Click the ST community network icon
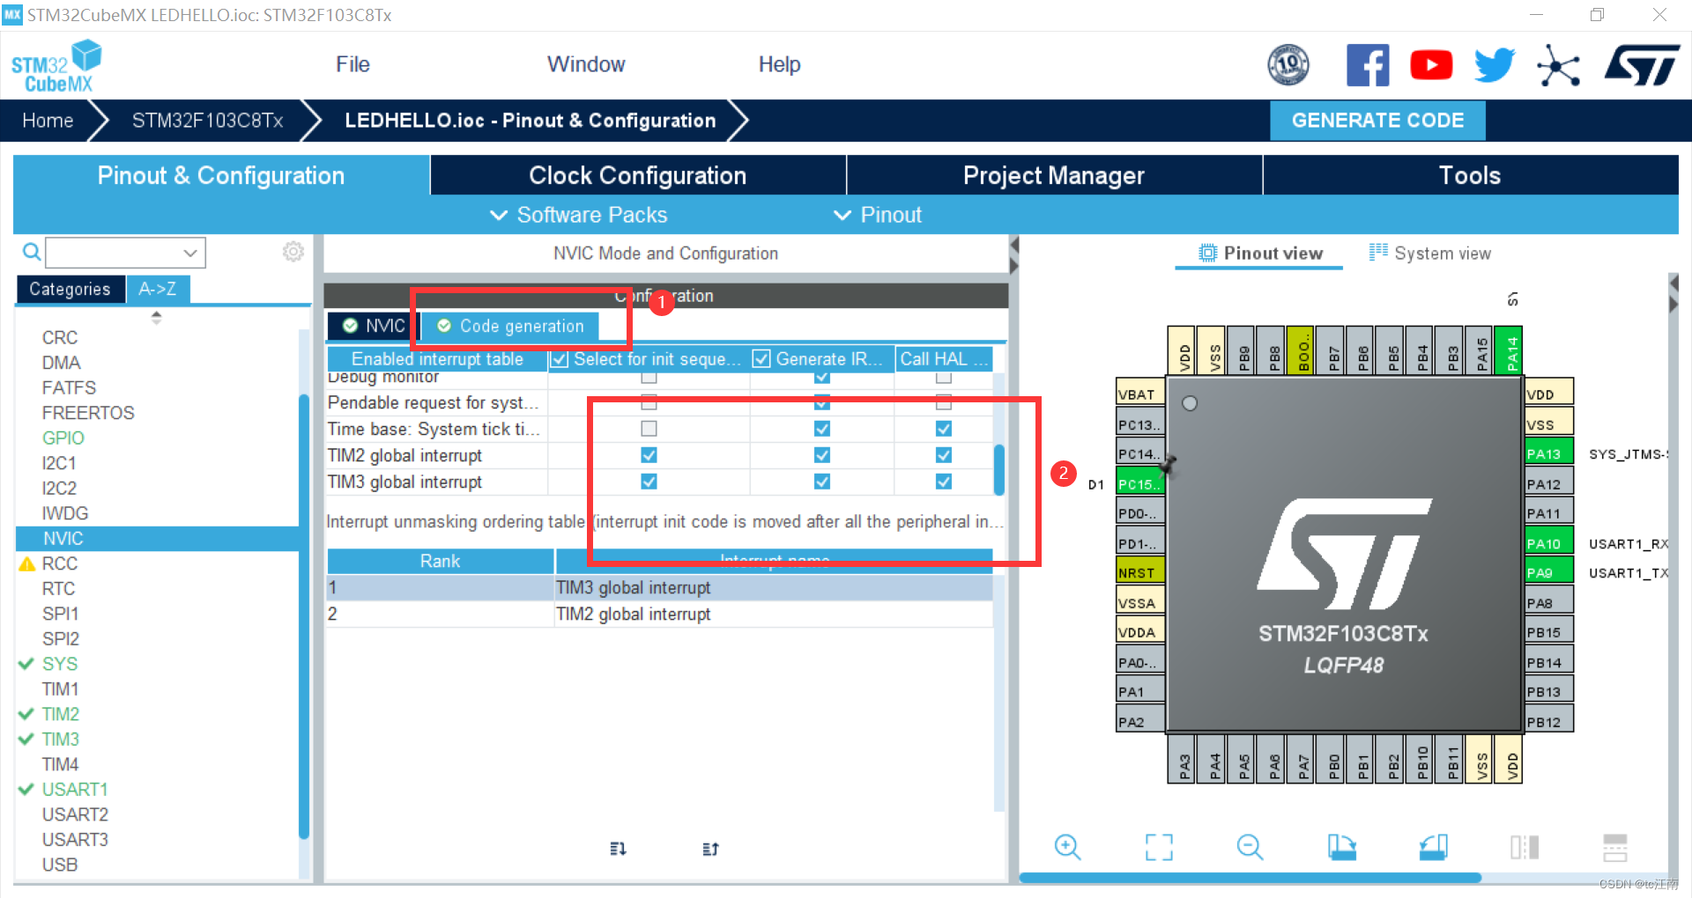The width and height of the screenshot is (1692, 898). pos(1558,66)
